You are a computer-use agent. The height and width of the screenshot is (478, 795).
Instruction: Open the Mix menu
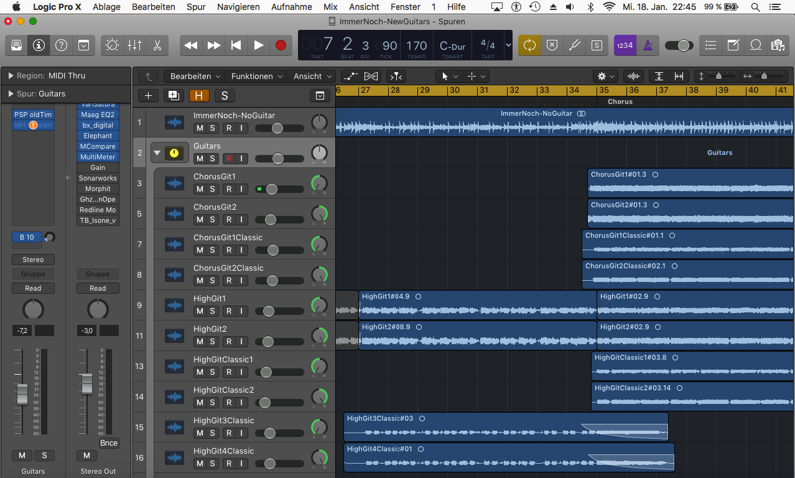tap(330, 7)
